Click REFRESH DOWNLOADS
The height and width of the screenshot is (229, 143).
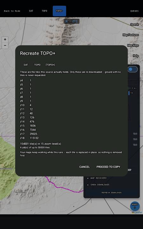[112, 193]
